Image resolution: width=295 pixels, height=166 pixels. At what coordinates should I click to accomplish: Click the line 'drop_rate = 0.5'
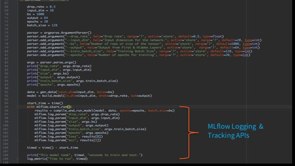pyautogui.click(x=41, y=7)
